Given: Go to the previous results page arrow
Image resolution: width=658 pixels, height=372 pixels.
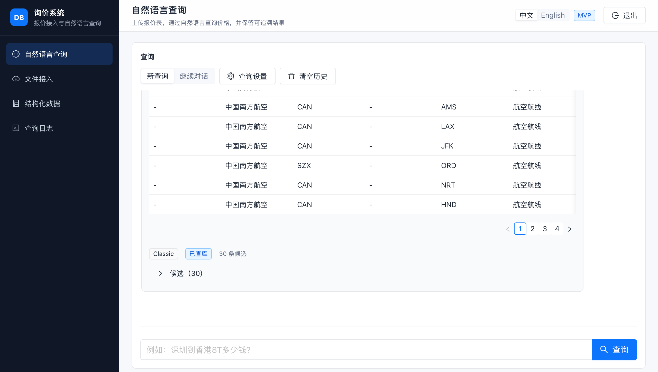Looking at the screenshot, I should tap(508, 229).
